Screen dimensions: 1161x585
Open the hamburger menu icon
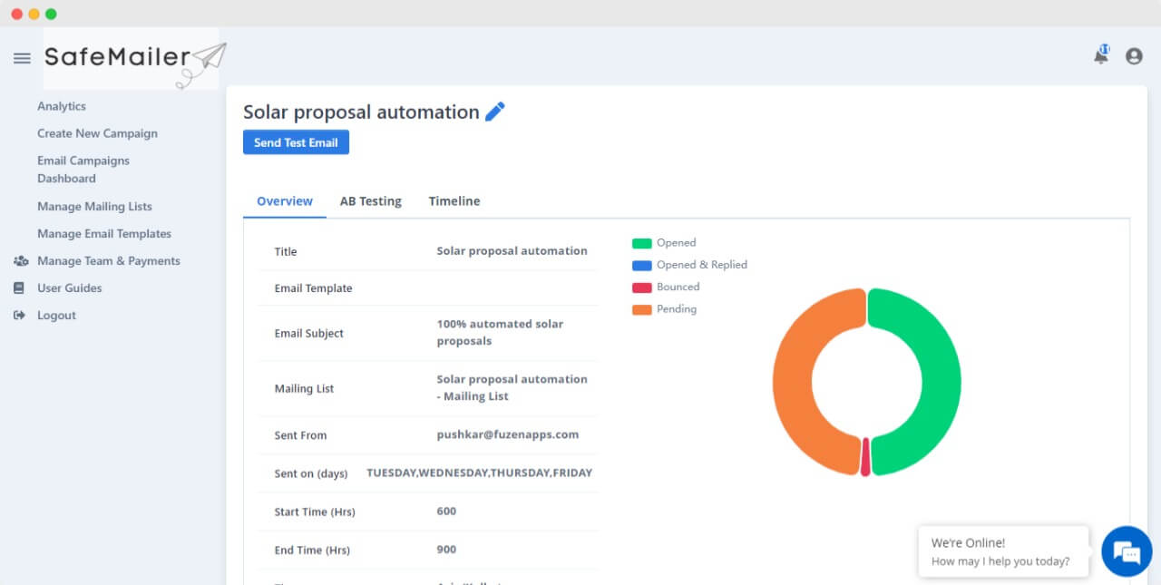click(22, 58)
